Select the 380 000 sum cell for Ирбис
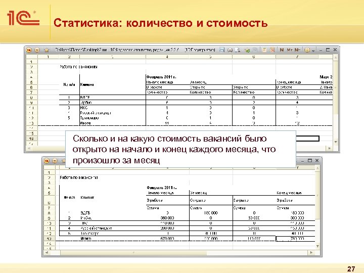The height and width of the screenshot is (273, 364). [x=167, y=218]
